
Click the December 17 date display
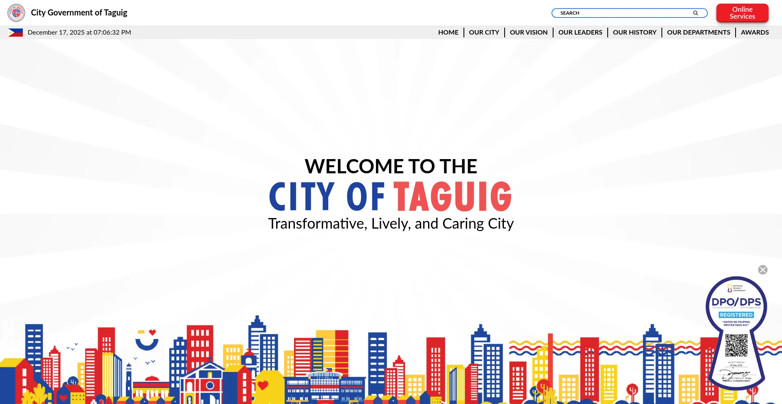[79, 32]
